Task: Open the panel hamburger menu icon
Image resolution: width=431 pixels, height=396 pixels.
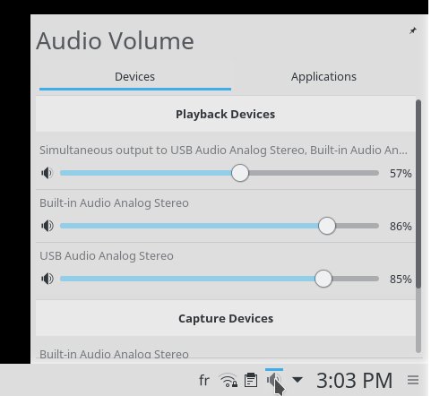Action: point(413,380)
